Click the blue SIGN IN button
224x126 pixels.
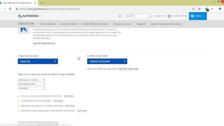[38, 61]
